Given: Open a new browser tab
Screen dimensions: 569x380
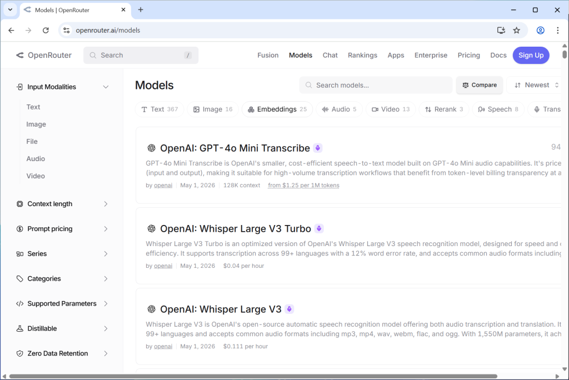Looking at the screenshot, I should (x=141, y=10).
